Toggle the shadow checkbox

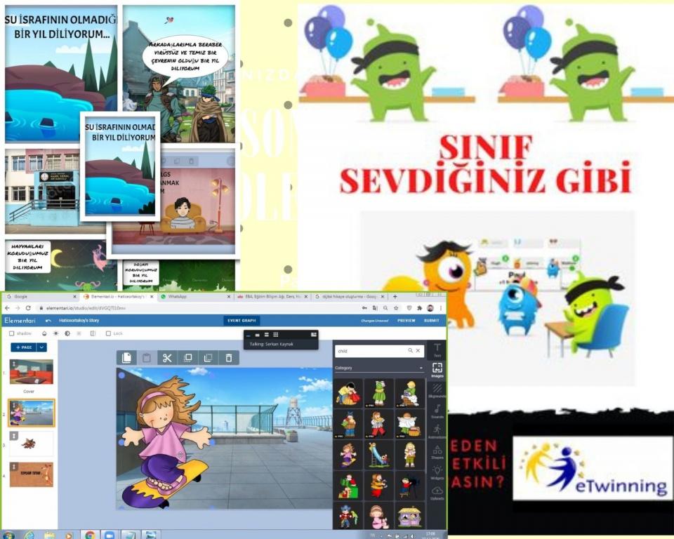(x=12, y=333)
